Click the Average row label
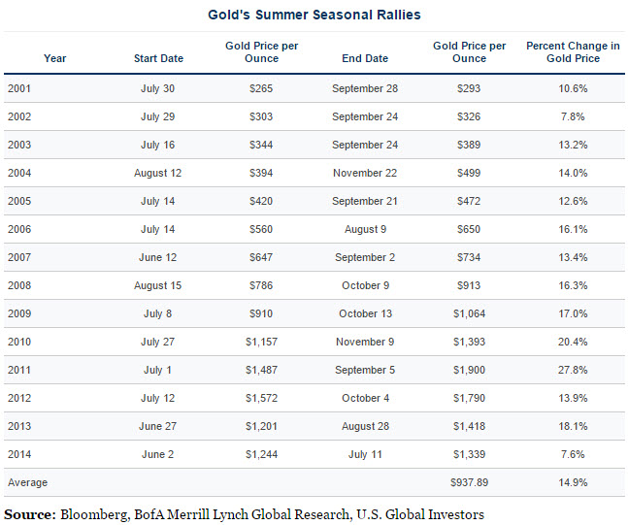 click(x=27, y=482)
